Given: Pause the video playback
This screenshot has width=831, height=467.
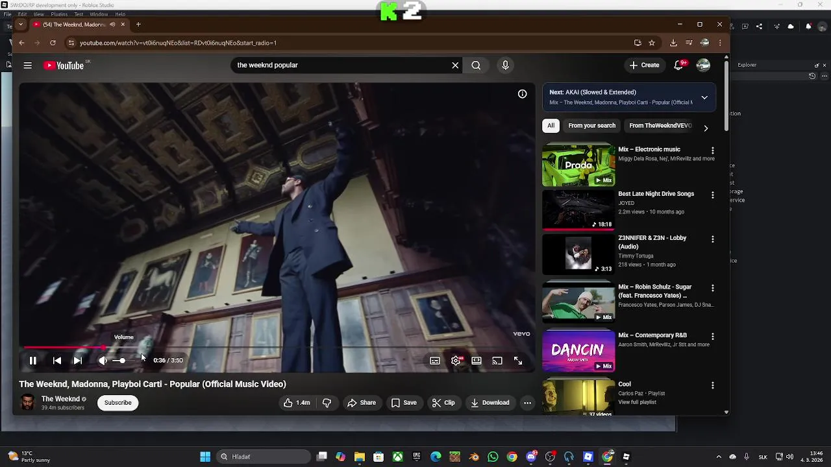Looking at the screenshot, I should (x=32, y=361).
